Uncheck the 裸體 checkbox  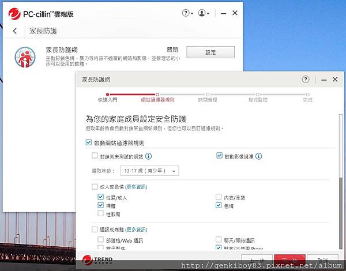100,205
